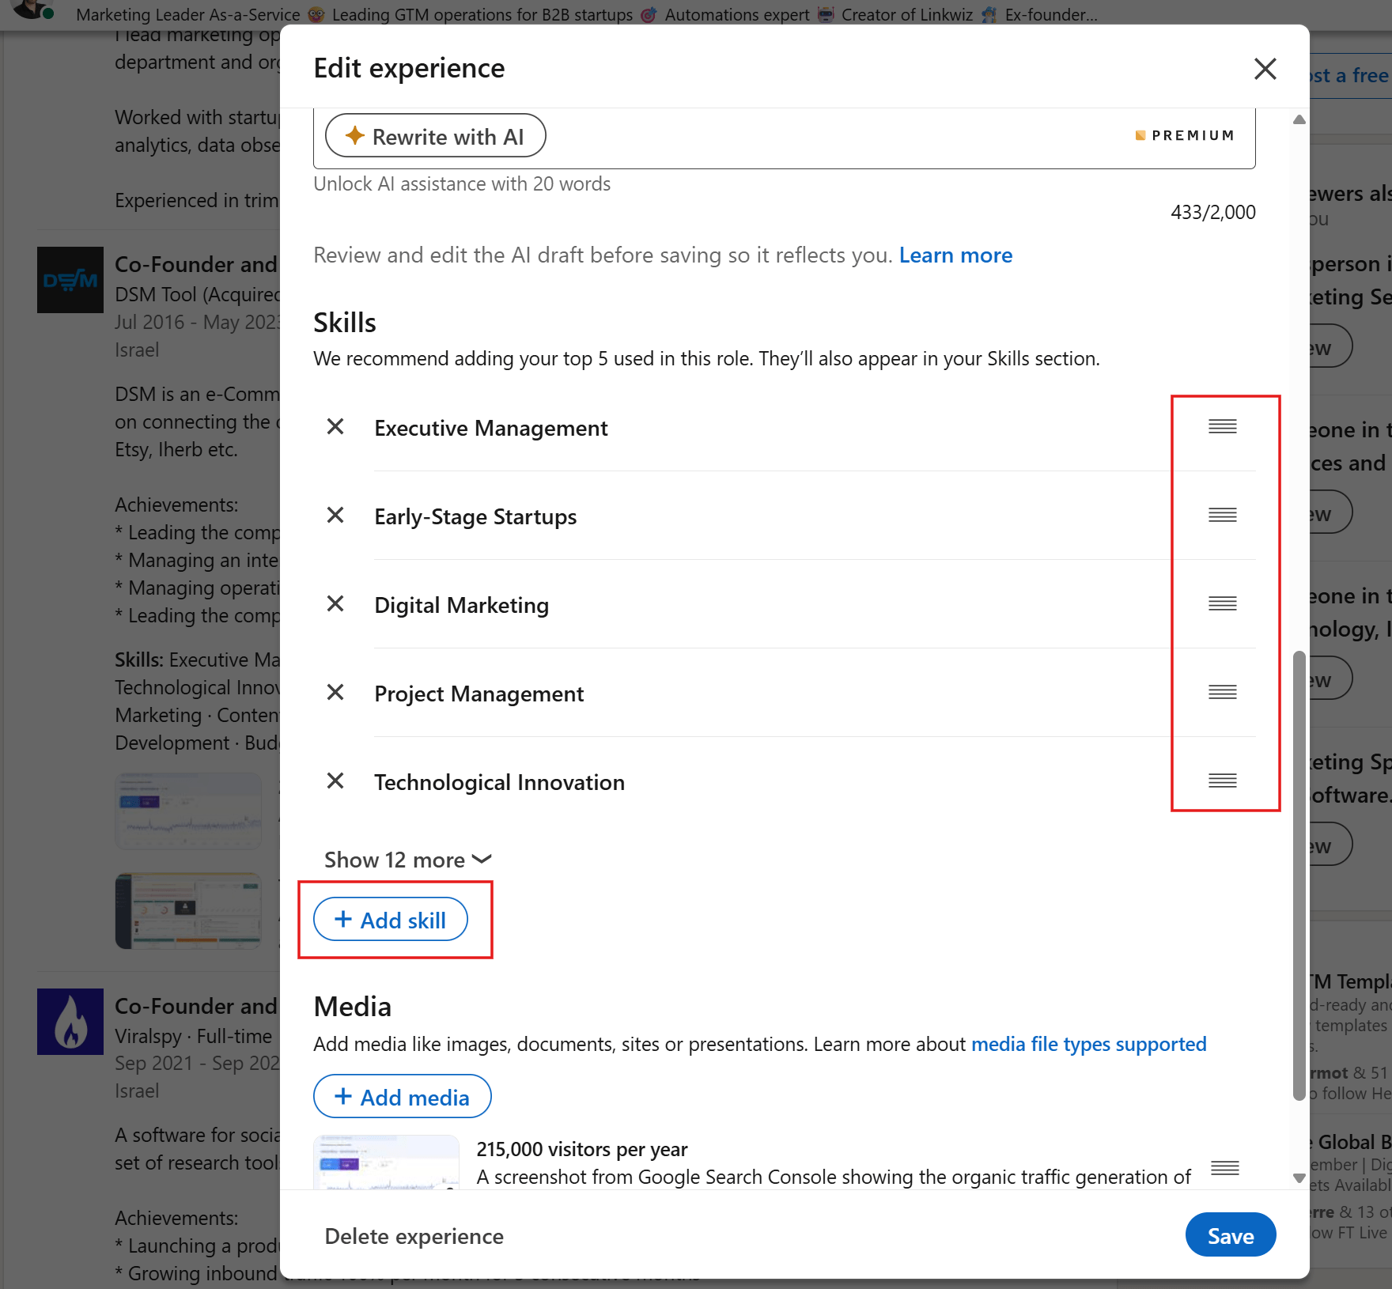Open second dashboard thumbnail in background profile
The image size is (1392, 1289).
(188, 911)
